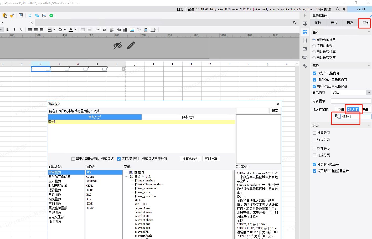Click the insert formula F(x) toolbar icon
Image resolution: width=372 pixels, height=239 pixels.
[118, 30]
